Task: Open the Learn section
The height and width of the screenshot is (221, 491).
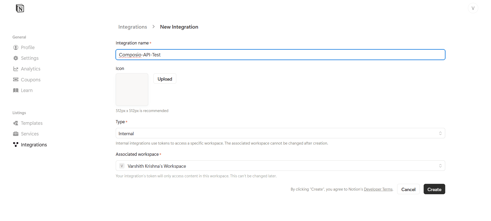Action: point(27,90)
